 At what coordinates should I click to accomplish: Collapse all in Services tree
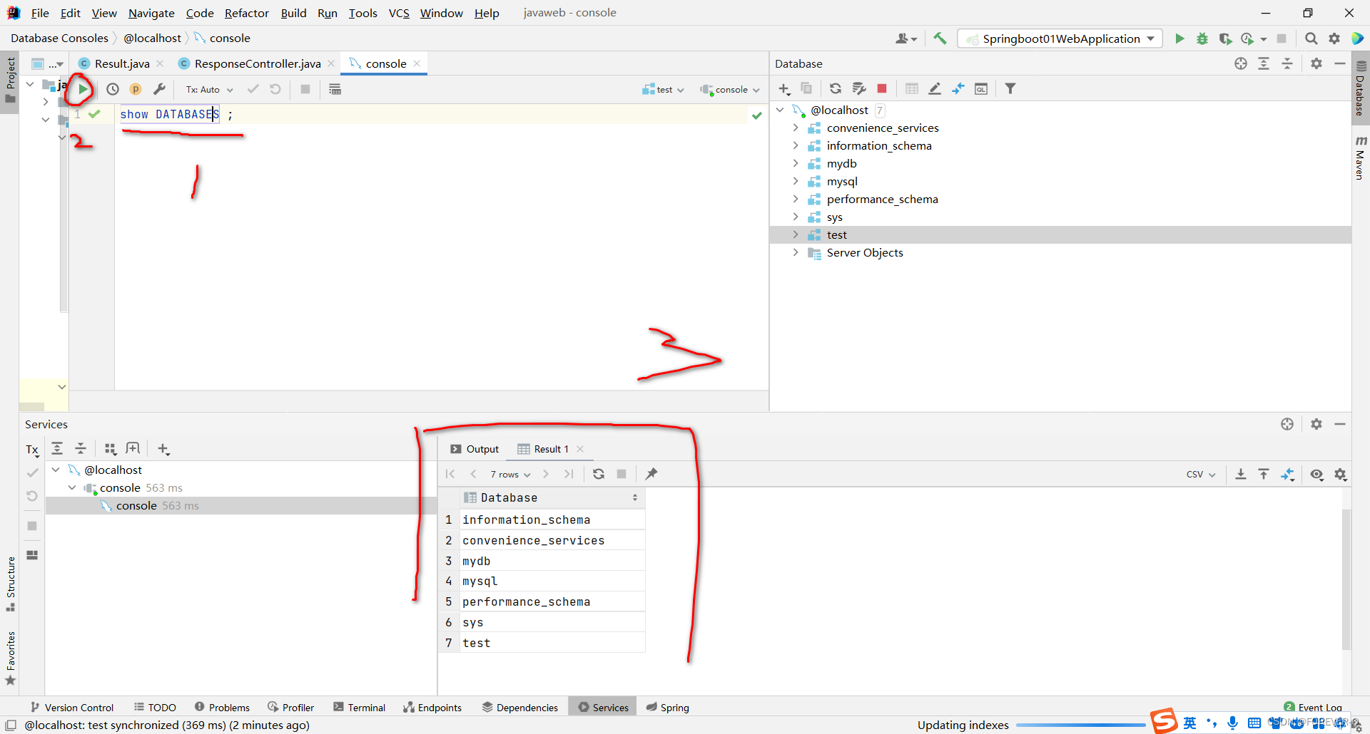(x=81, y=448)
